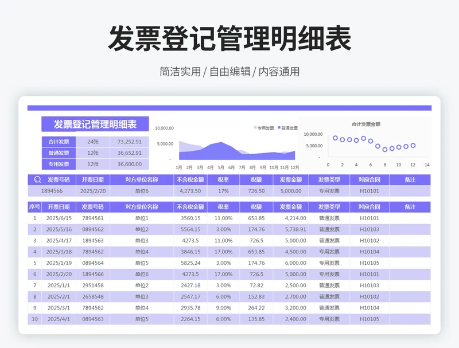Viewport: 459px width, 348px height.
Task: Select the 24张 total count cell
Action: [x=93, y=142]
